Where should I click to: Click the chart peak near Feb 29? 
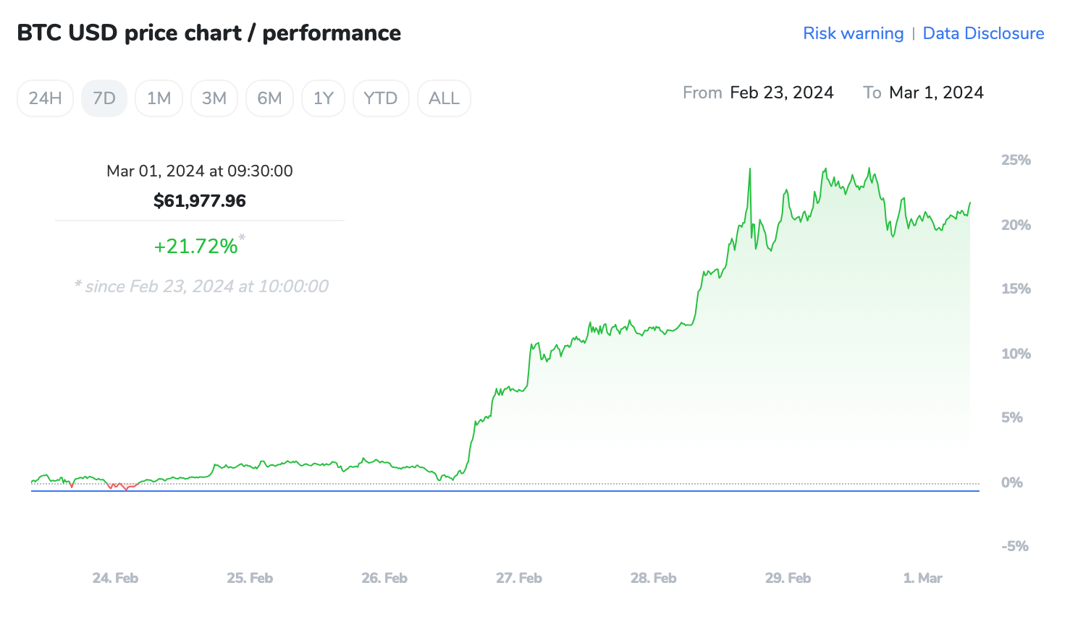[x=825, y=169]
